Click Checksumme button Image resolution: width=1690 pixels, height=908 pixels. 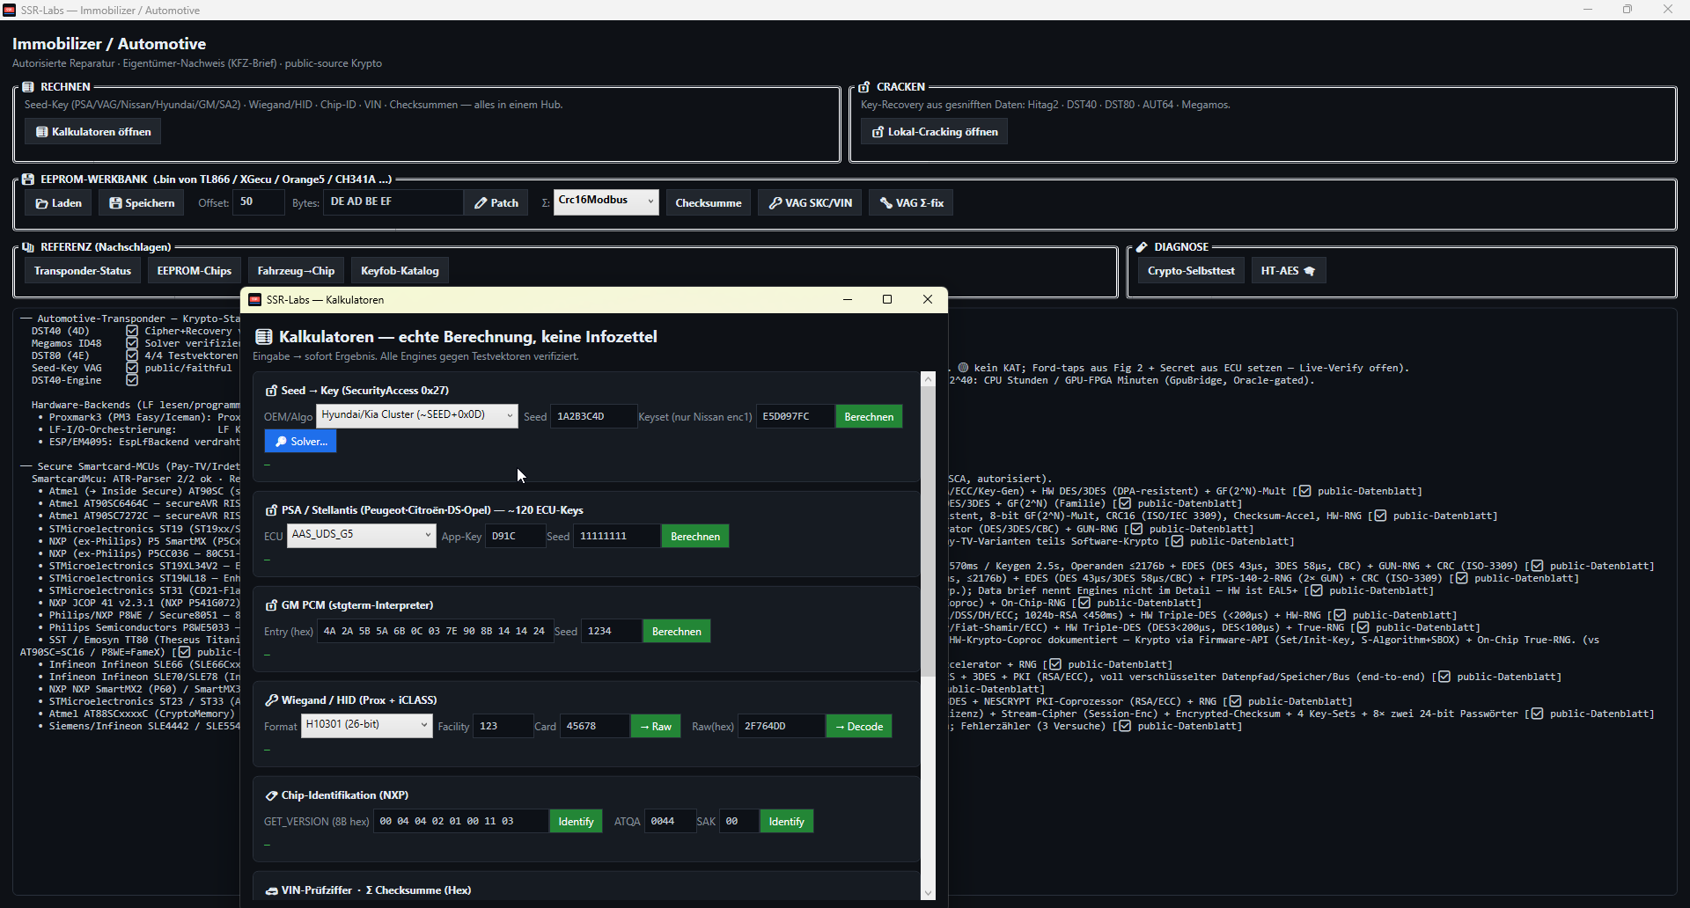point(709,203)
